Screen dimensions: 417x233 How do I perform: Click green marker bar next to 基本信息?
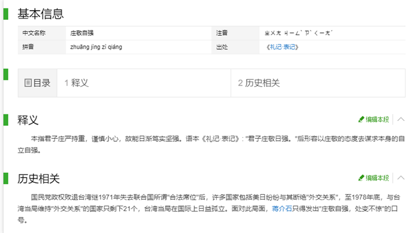tap(6, 14)
